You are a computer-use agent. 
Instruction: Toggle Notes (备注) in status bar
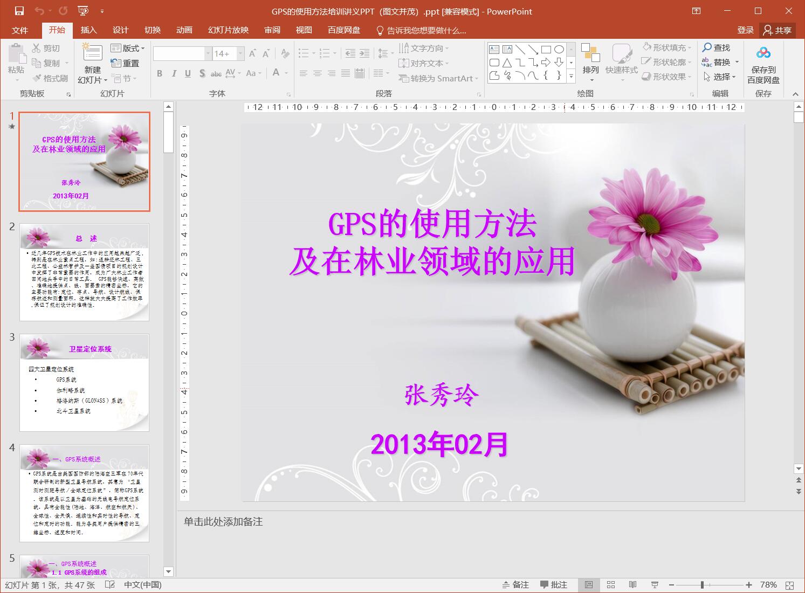point(515,585)
